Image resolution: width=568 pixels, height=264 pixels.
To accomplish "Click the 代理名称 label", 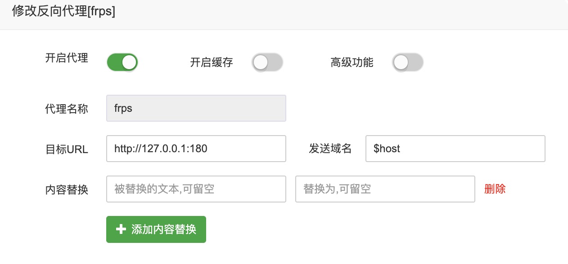I will [x=67, y=109].
